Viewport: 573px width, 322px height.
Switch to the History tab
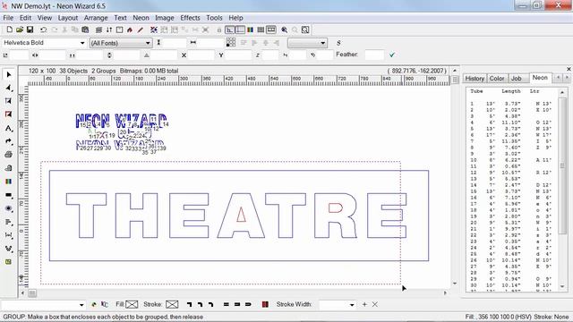pos(475,79)
